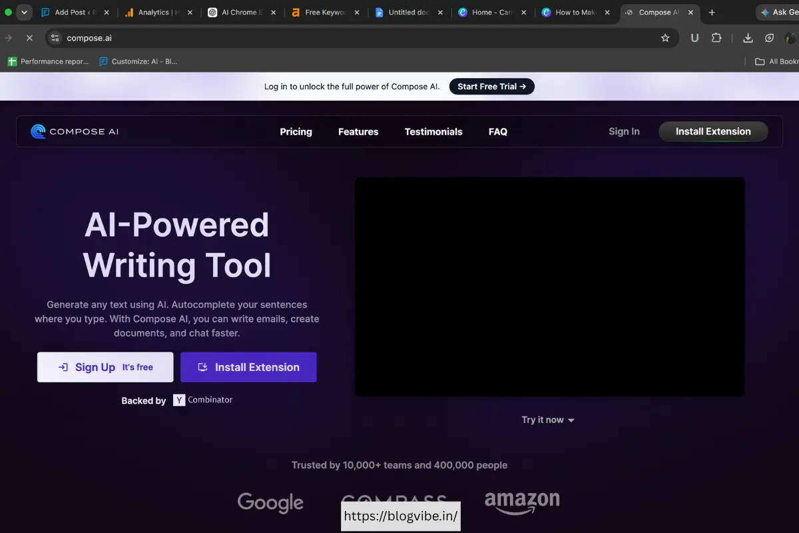
Task: Open Customize: Ai - Bl... bookmark
Action: click(138, 61)
